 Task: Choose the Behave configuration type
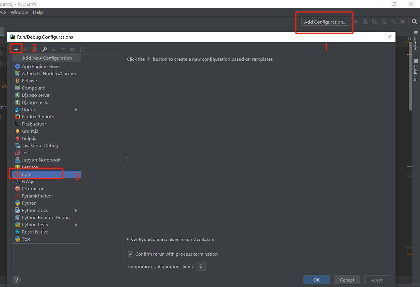point(46,81)
